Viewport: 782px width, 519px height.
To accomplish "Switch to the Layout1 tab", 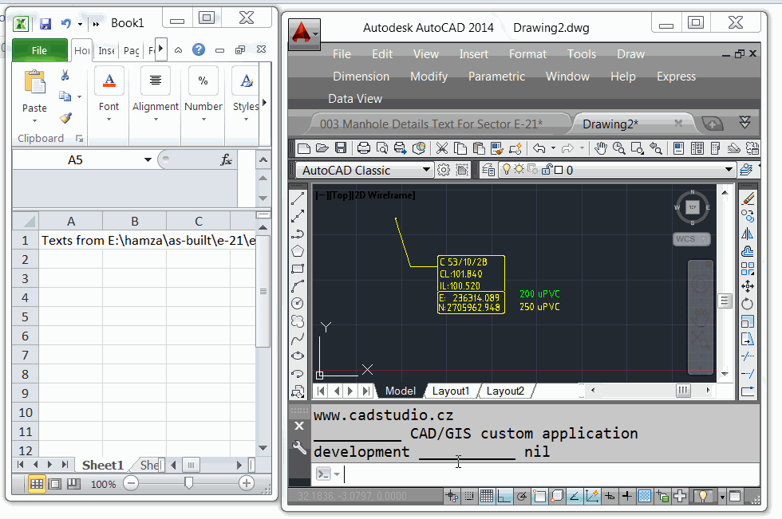I will click(x=451, y=391).
